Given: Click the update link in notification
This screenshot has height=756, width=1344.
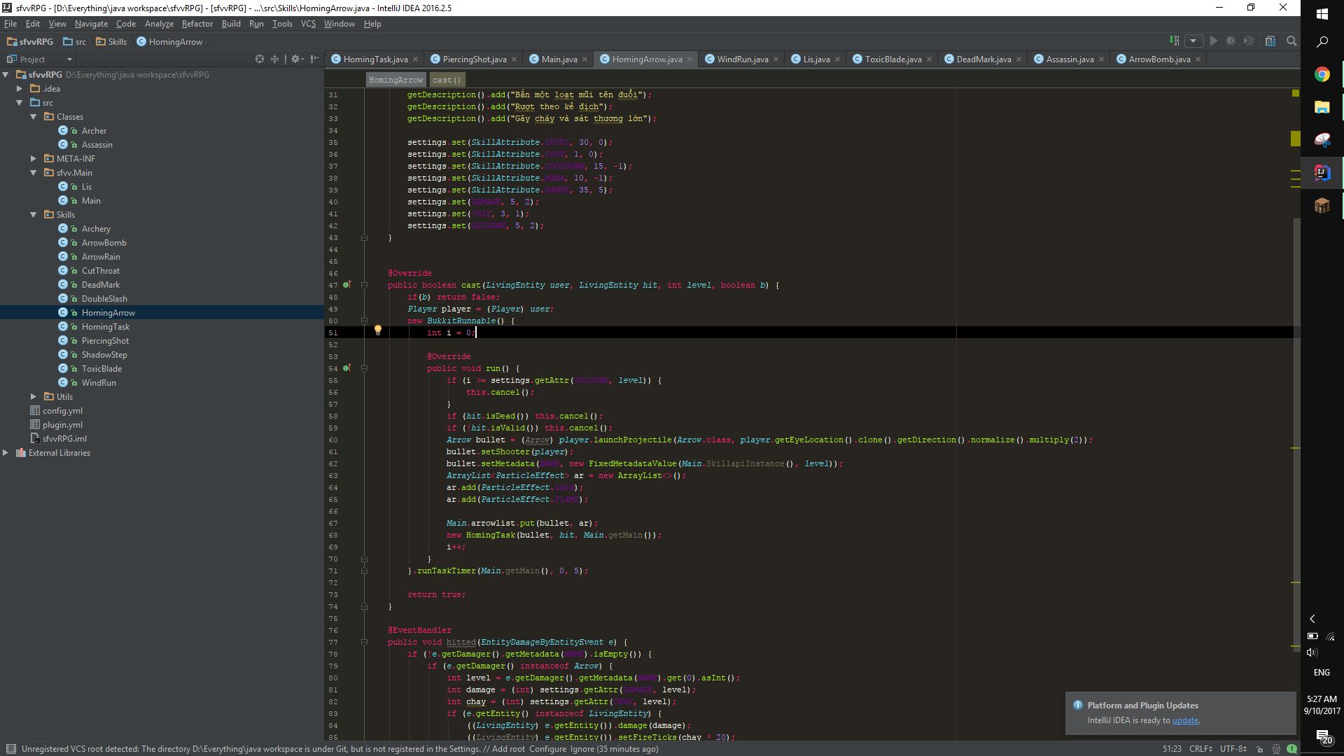Looking at the screenshot, I should 1185,720.
